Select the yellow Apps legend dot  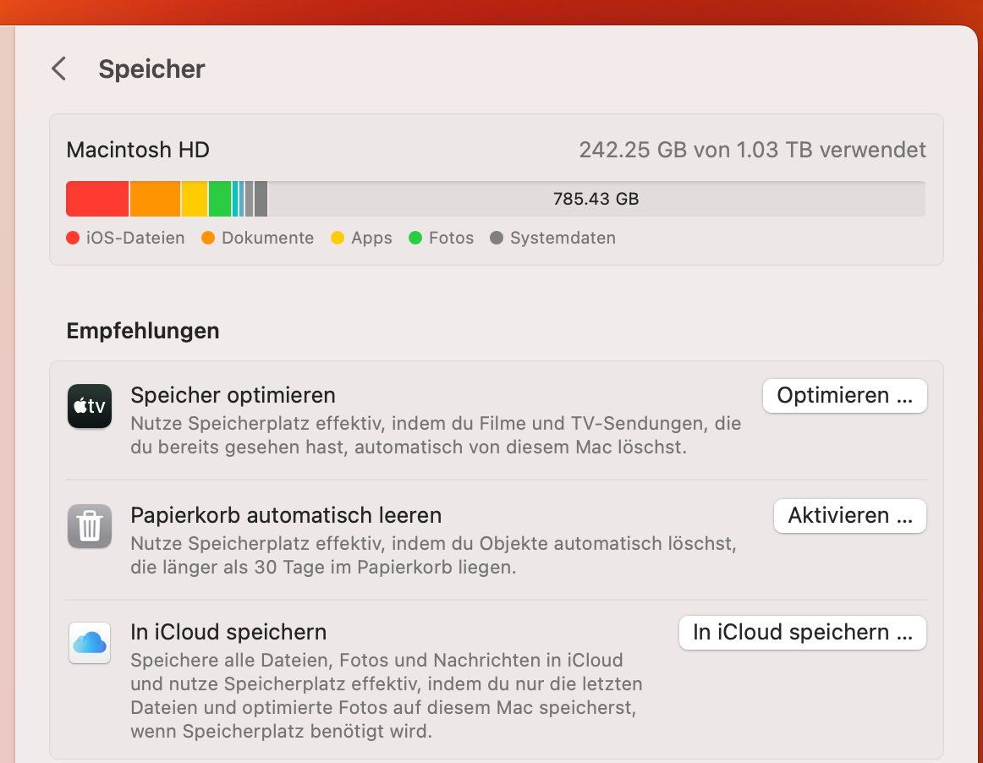[x=339, y=238]
